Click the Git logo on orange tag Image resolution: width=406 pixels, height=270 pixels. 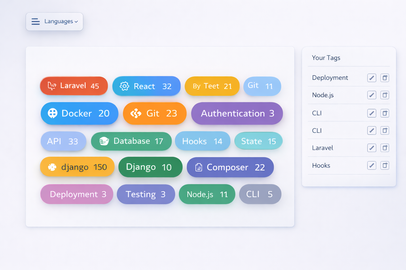click(136, 113)
